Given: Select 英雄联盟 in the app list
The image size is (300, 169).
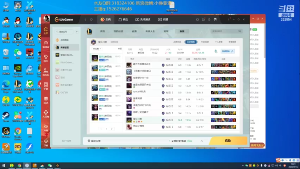Looking at the screenshot, I should pyautogui.click(x=66, y=47).
